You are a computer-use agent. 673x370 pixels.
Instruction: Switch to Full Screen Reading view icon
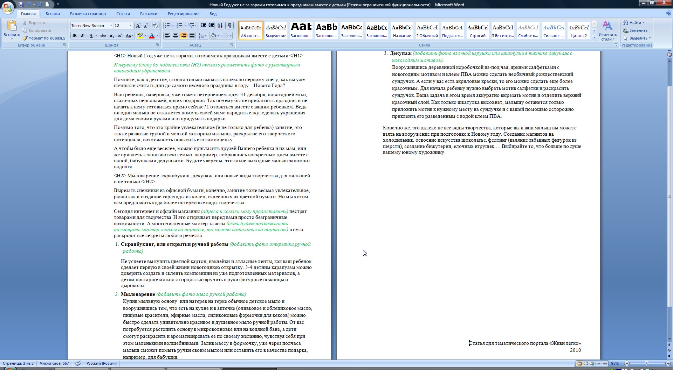586,363
